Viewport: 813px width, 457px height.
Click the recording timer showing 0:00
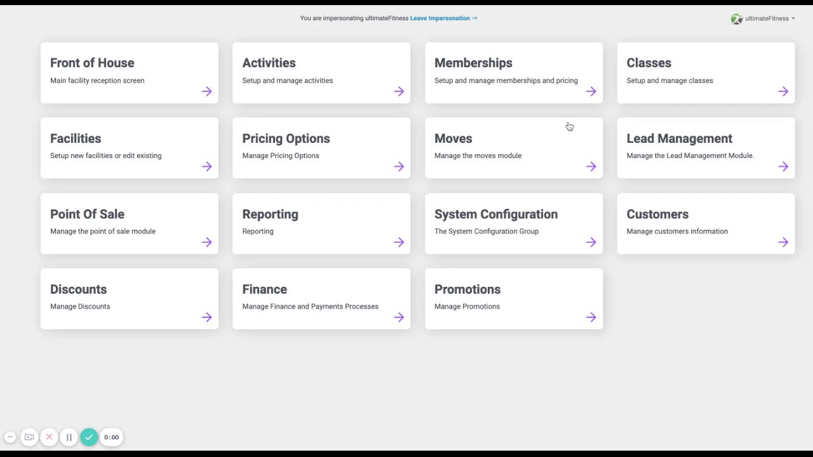tap(111, 437)
